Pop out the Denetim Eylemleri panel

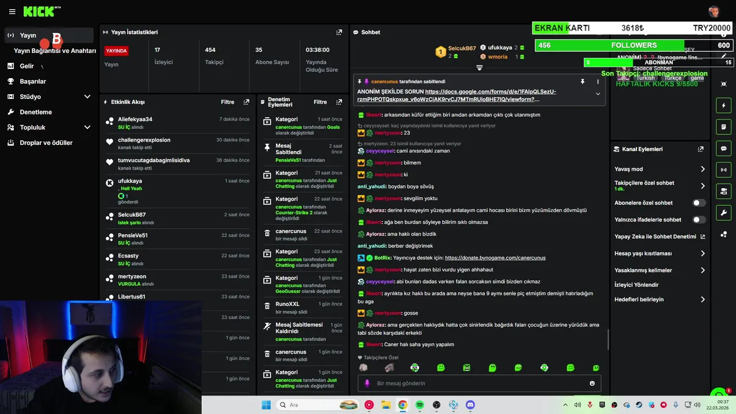339,102
